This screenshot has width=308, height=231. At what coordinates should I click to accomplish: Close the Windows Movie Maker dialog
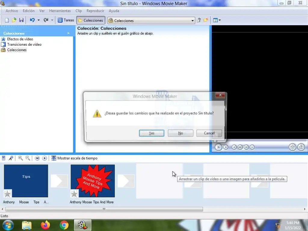click(x=220, y=95)
